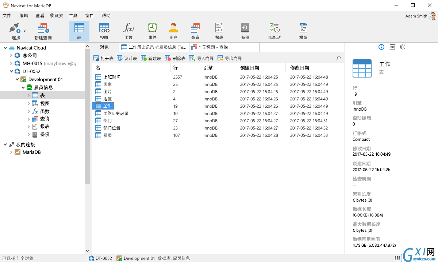Expand the MariaDB connection node
Viewport: 438px width, 262px height.
coord(11,152)
